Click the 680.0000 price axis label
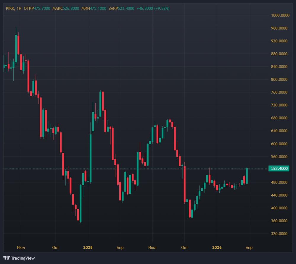The image size is (296, 264). [279, 118]
